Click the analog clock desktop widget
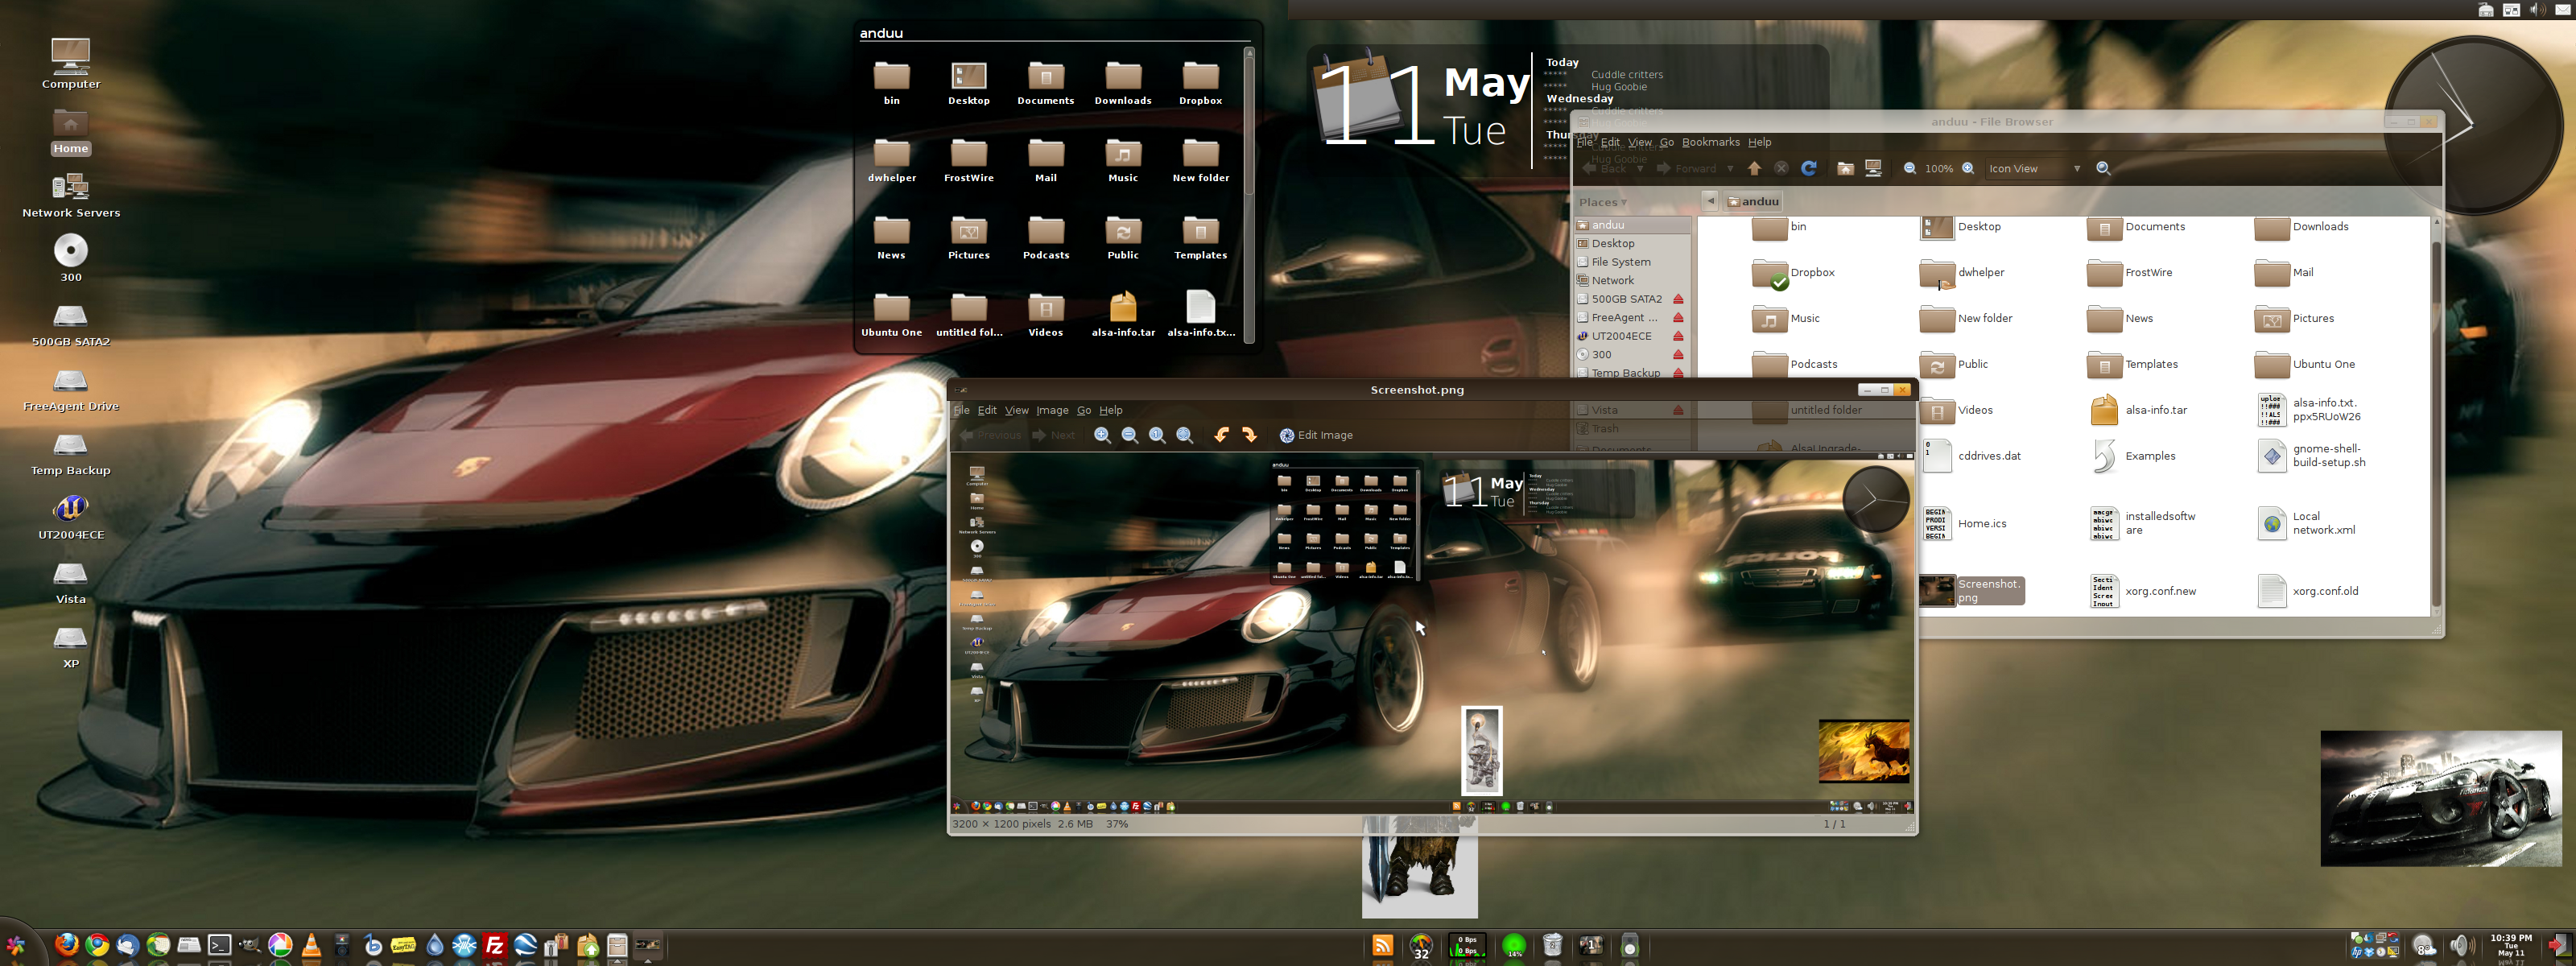This screenshot has height=966, width=2576. (2474, 125)
